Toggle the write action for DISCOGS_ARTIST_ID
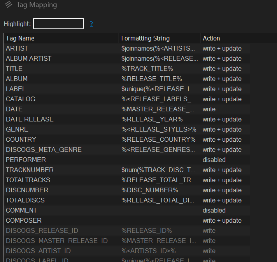277x262 pixels. tap(209, 251)
